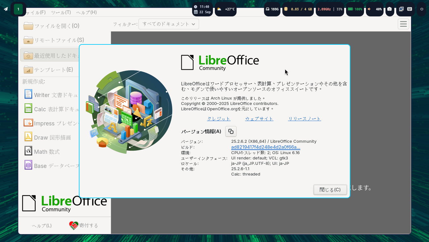The height and width of the screenshot is (242, 429).
Task: Click the screenshot camera icon in top bar
Action: 390,9
